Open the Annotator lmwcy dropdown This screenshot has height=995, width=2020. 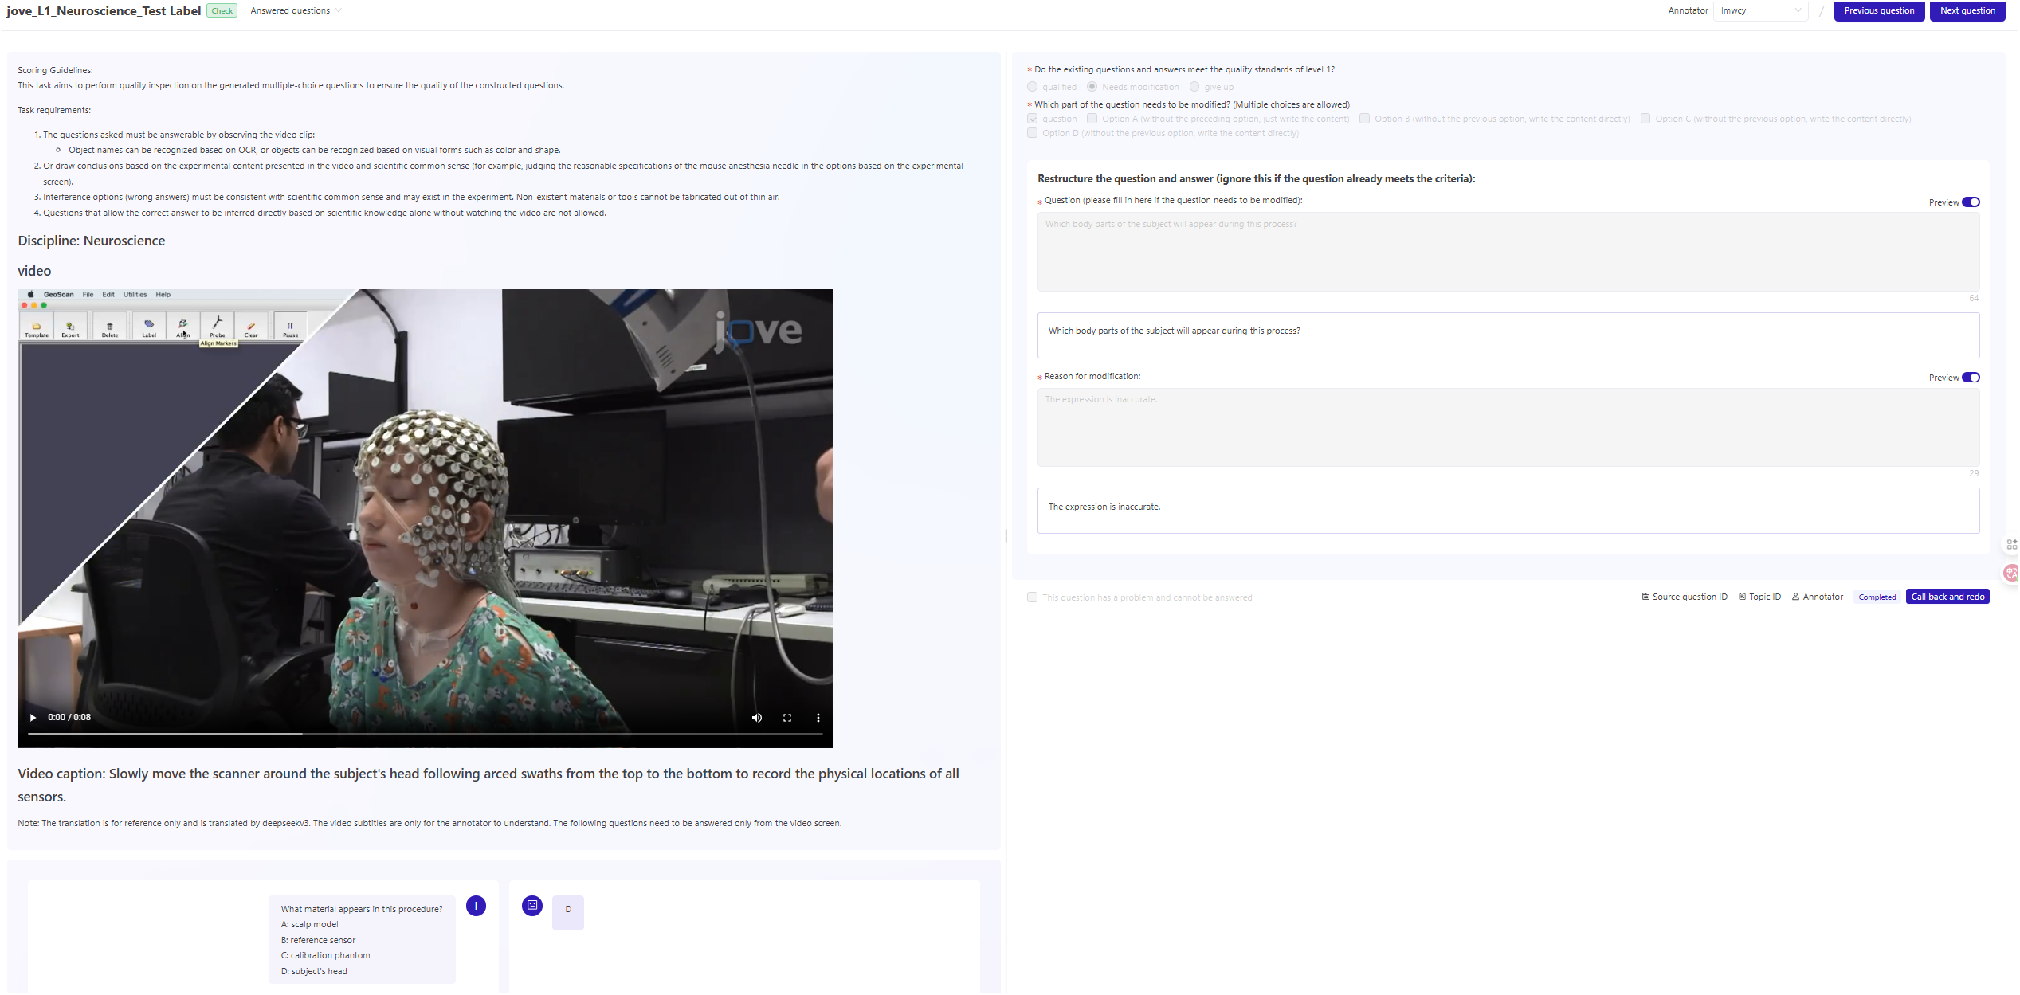[1759, 10]
